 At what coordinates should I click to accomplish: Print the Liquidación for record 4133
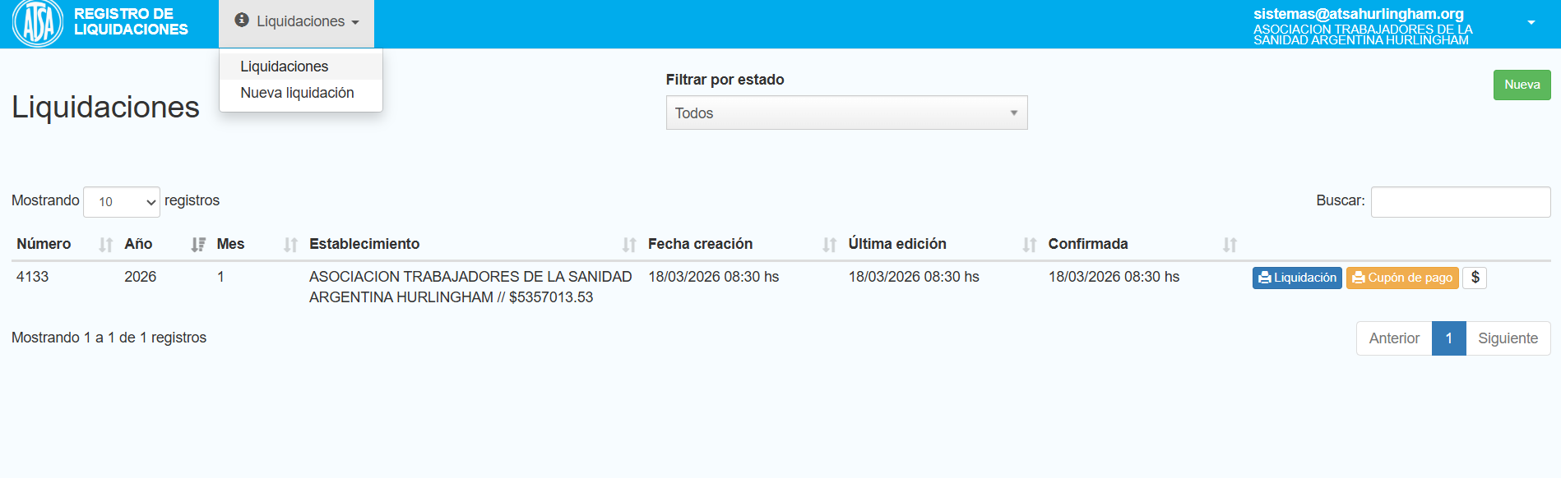click(x=1297, y=278)
